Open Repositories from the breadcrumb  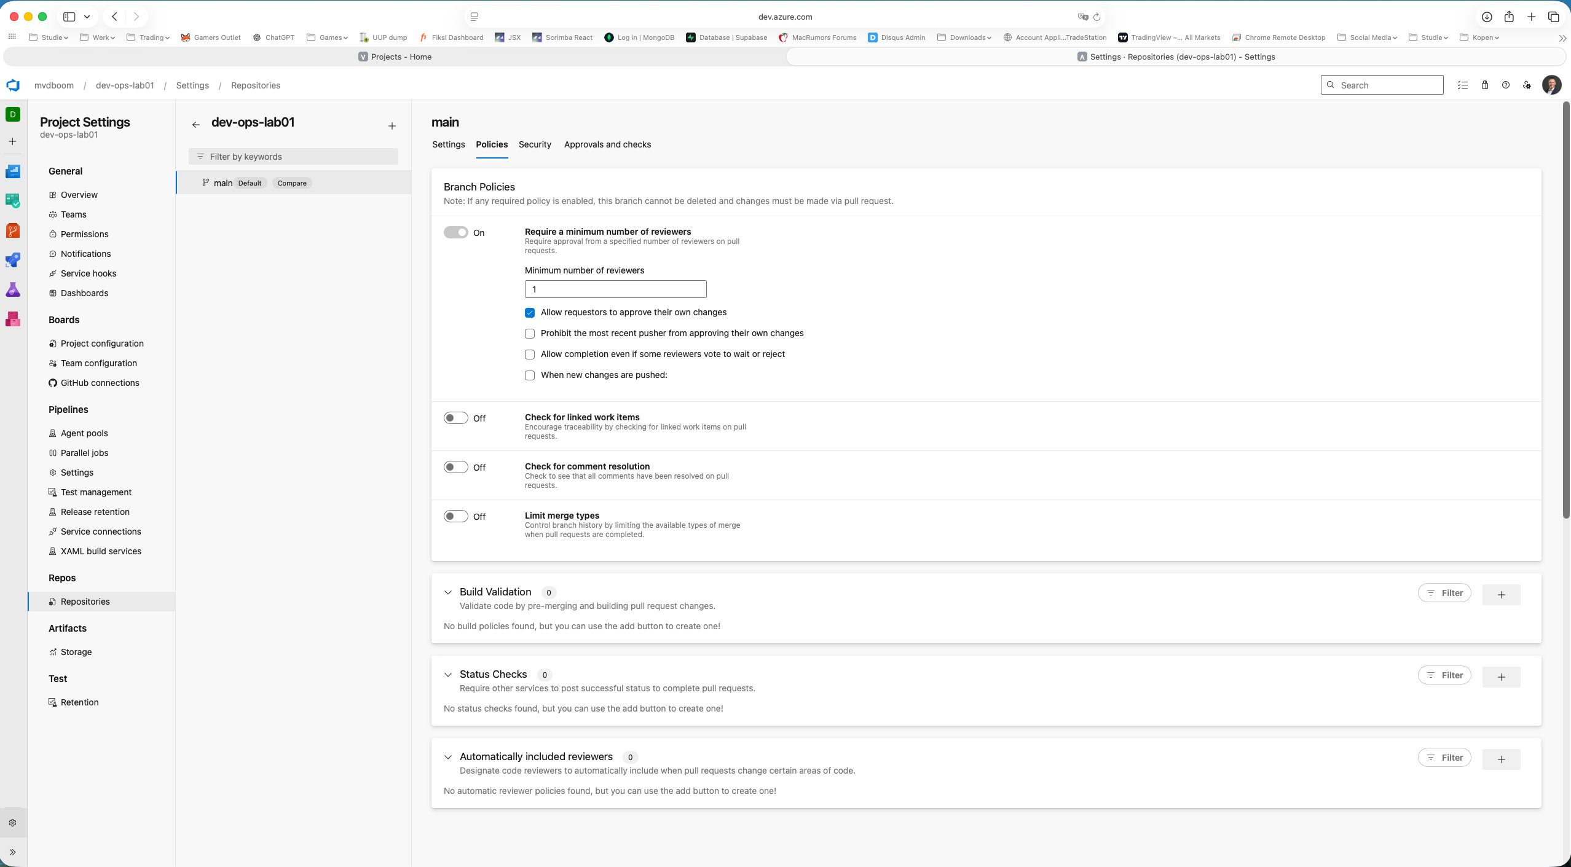click(x=255, y=85)
